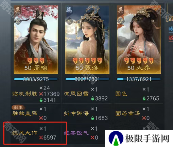Click 周瑜's troop bar showing 3383/9275
The width and height of the screenshot is (173, 147).
36,79
